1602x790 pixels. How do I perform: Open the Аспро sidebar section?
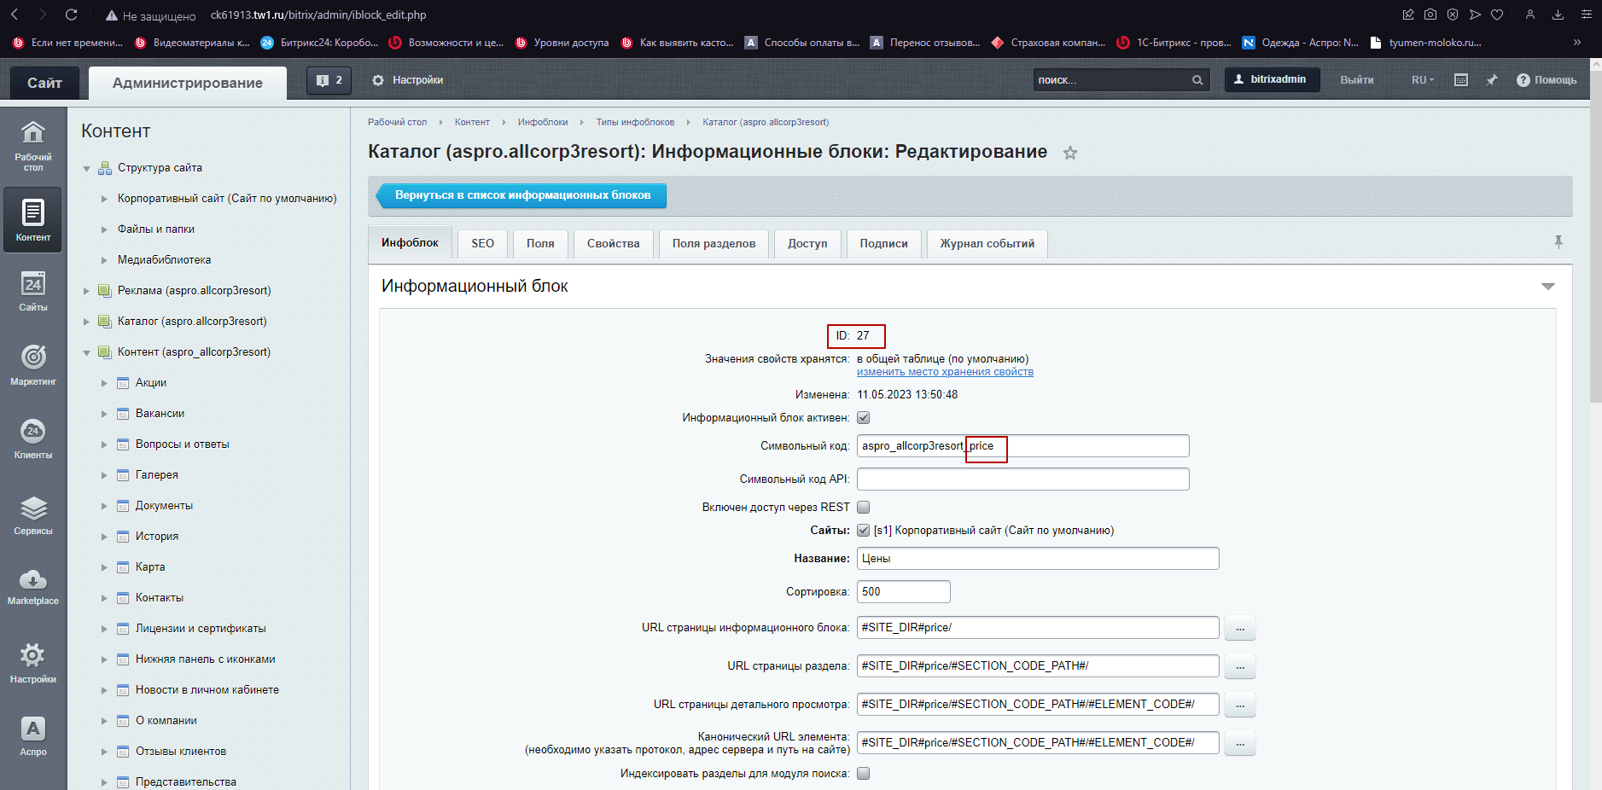32,735
